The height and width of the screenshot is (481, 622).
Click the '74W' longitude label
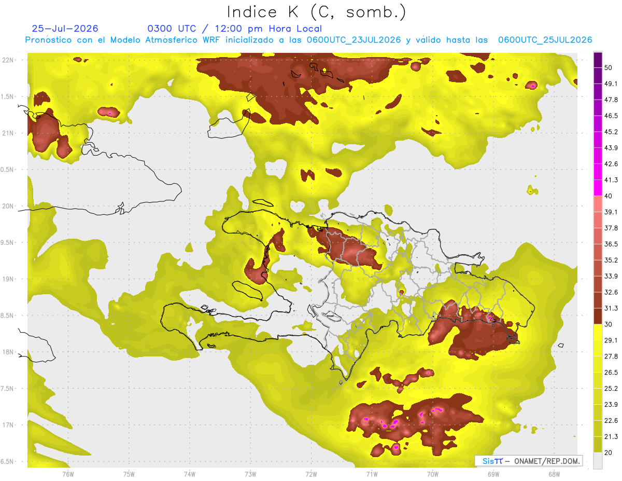[x=190, y=474]
